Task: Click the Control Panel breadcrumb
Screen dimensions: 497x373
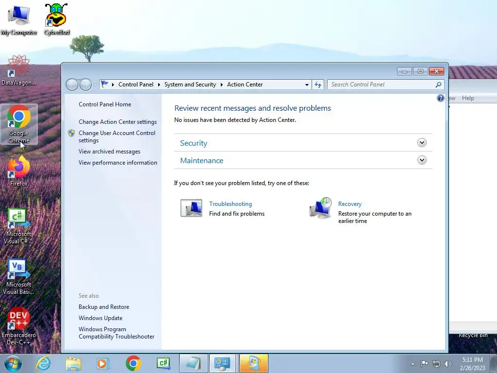Action: coord(136,85)
